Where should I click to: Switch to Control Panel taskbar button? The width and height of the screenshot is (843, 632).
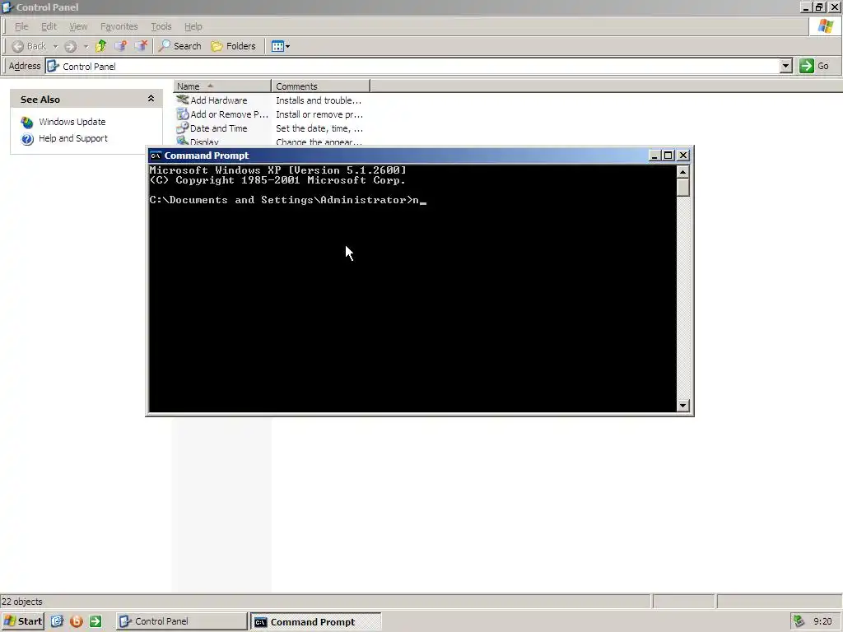click(x=182, y=621)
